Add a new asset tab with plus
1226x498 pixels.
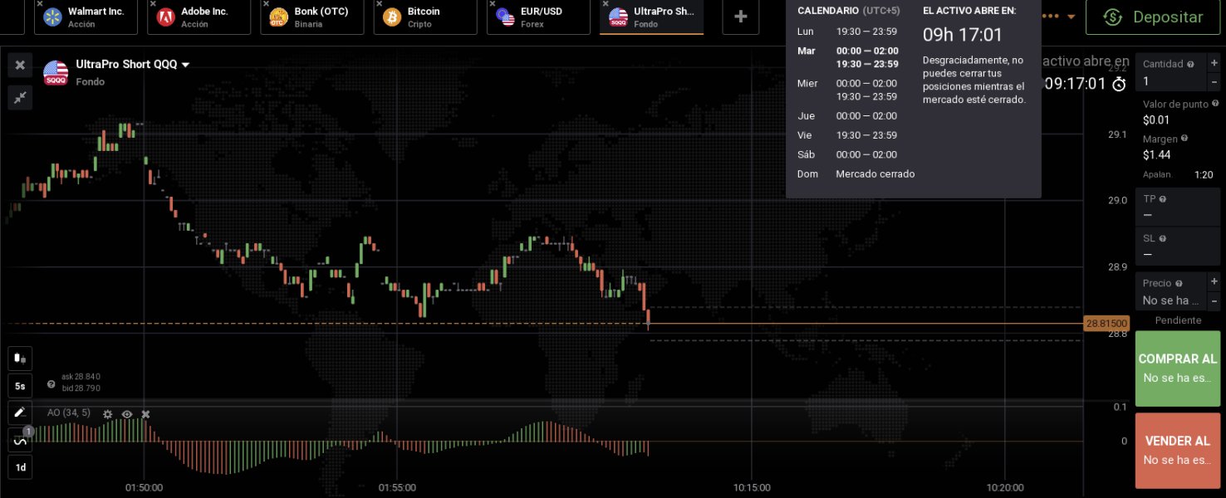tap(741, 17)
